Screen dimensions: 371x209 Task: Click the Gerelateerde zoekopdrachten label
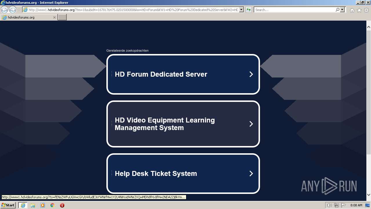[x=127, y=51]
